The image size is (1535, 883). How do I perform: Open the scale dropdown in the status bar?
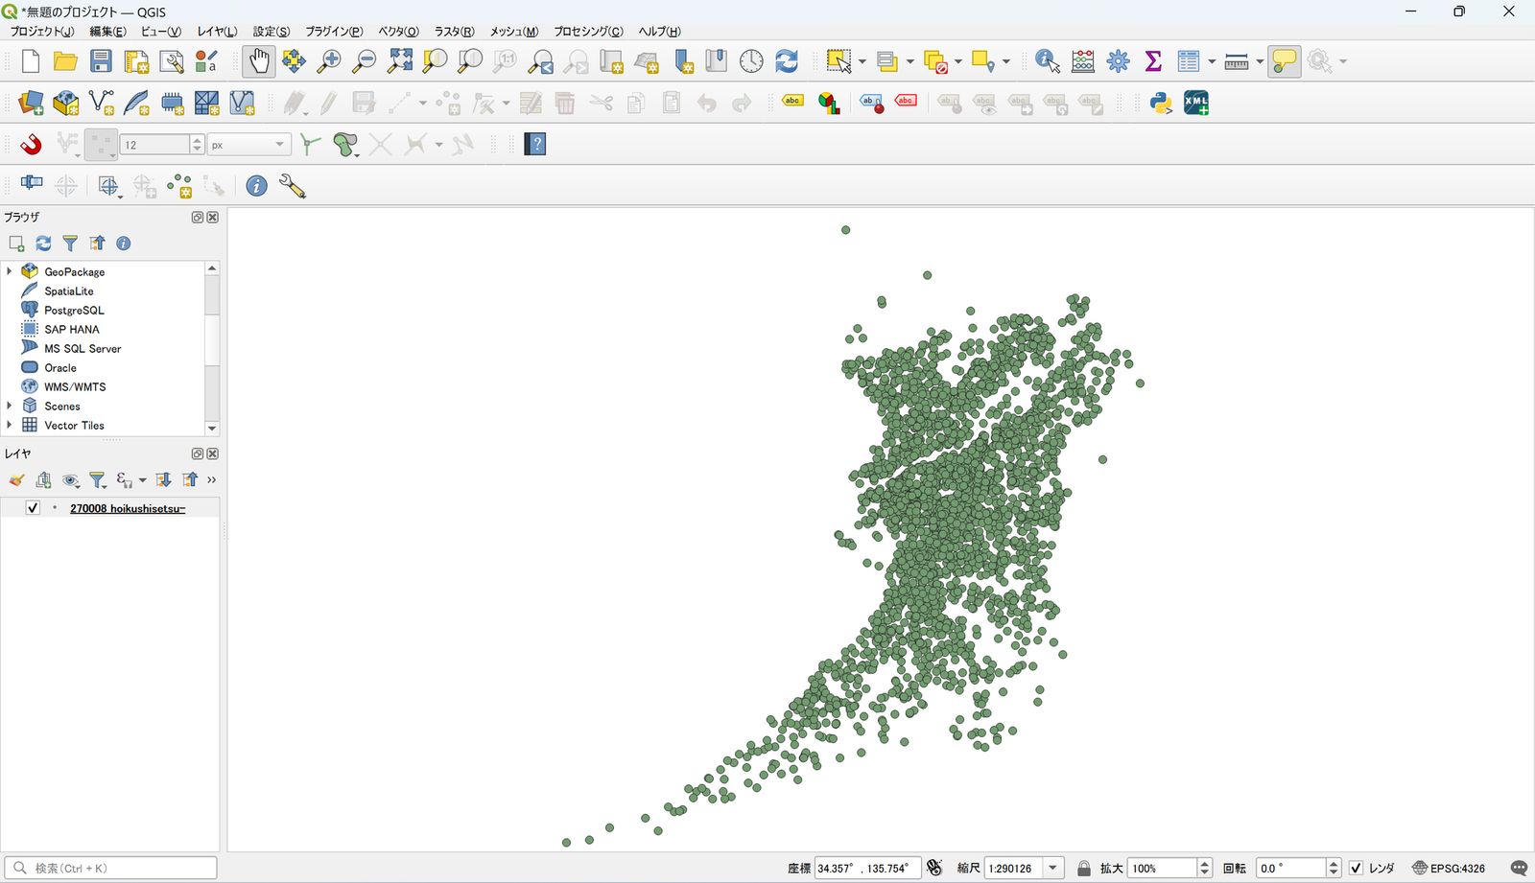1053,868
